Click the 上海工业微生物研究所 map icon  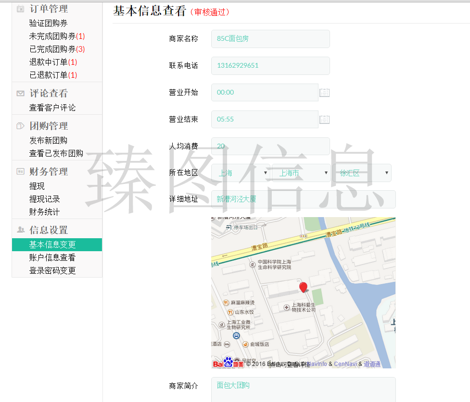click(x=222, y=325)
